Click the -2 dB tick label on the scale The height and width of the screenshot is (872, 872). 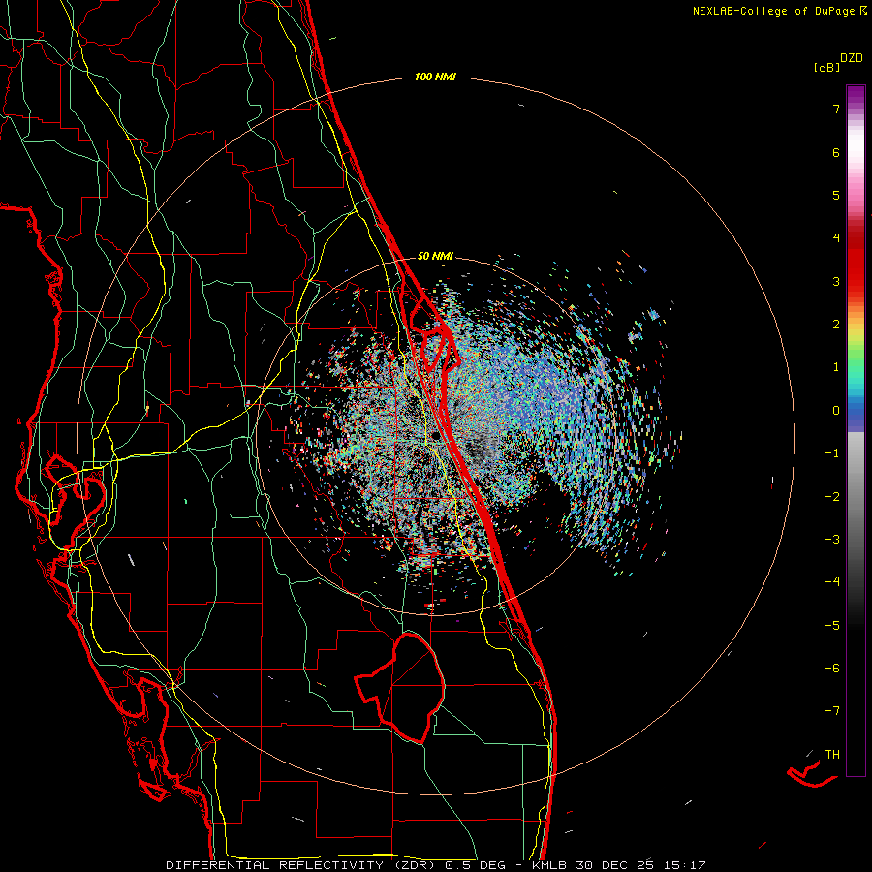pyautogui.click(x=832, y=497)
